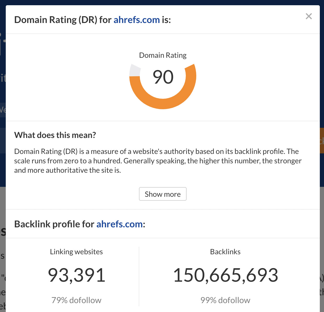Click the Domain Rating gauge arc
The width and height of the screenshot is (324, 312).
click(x=163, y=107)
